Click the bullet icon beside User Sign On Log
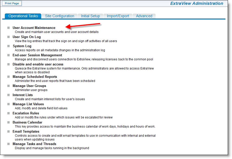Screen dimensions: 232x159 [8, 37]
